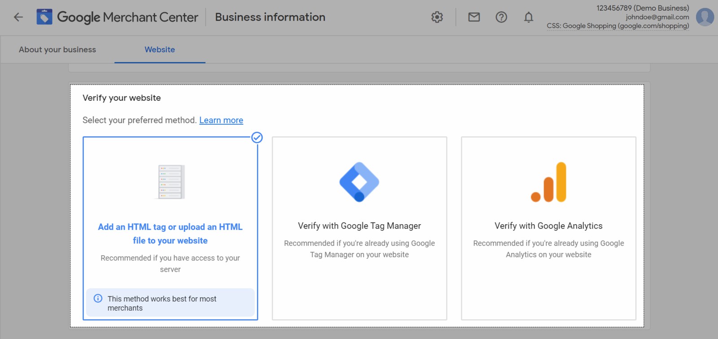Select Verify with Google Tag Manager option
The image size is (718, 339).
pyautogui.click(x=359, y=226)
